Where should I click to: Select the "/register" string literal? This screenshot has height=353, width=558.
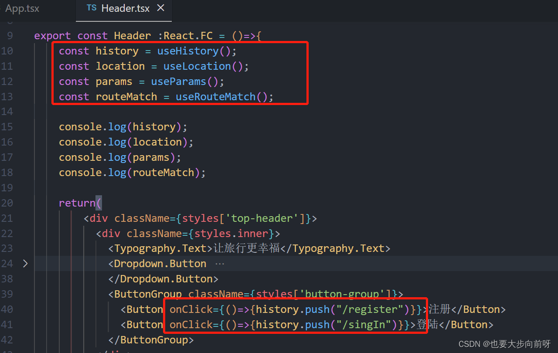[371, 309]
